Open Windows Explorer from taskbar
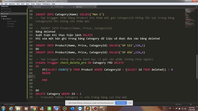Viewport: 198px width, 111px height. (19, 109)
